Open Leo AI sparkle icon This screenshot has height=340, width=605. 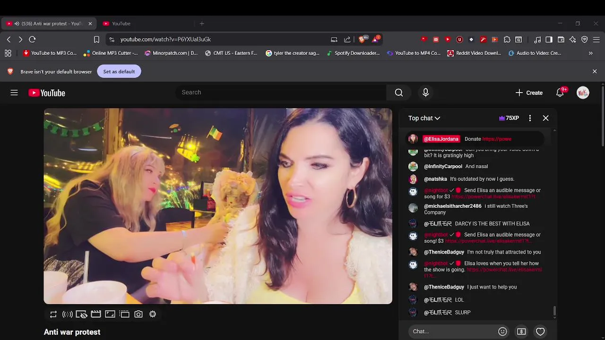coord(573,39)
